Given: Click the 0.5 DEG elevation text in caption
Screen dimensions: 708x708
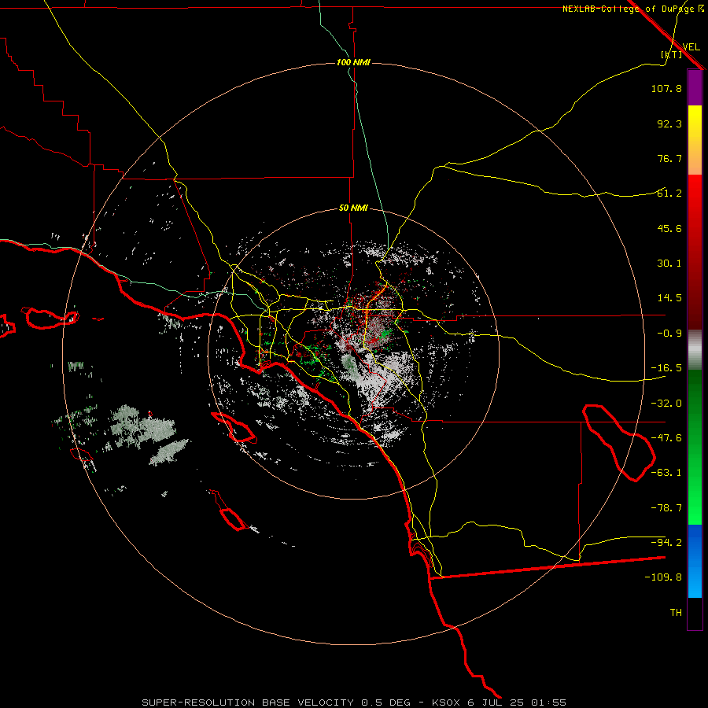Looking at the screenshot, I should pyautogui.click(x=386, y=702).
